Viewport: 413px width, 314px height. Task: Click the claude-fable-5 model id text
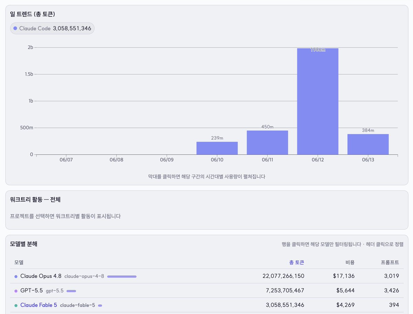[x=77, y=305]
